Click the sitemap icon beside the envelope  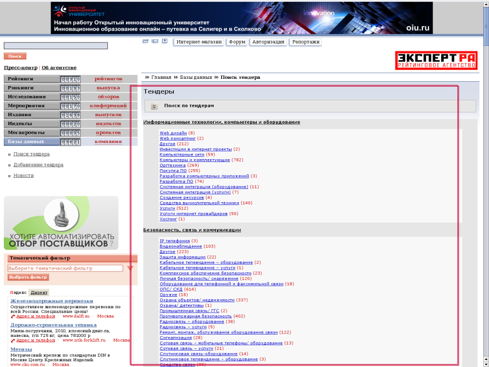(165, 41)
